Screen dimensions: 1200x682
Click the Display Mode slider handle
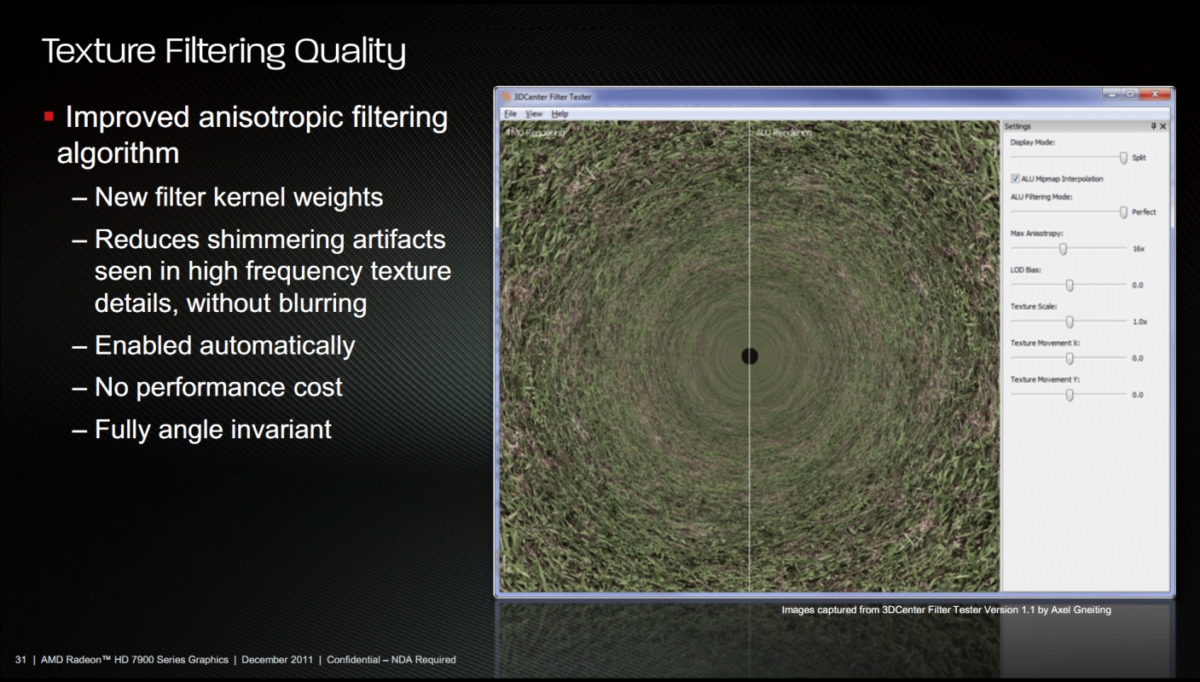point(1123,158)
